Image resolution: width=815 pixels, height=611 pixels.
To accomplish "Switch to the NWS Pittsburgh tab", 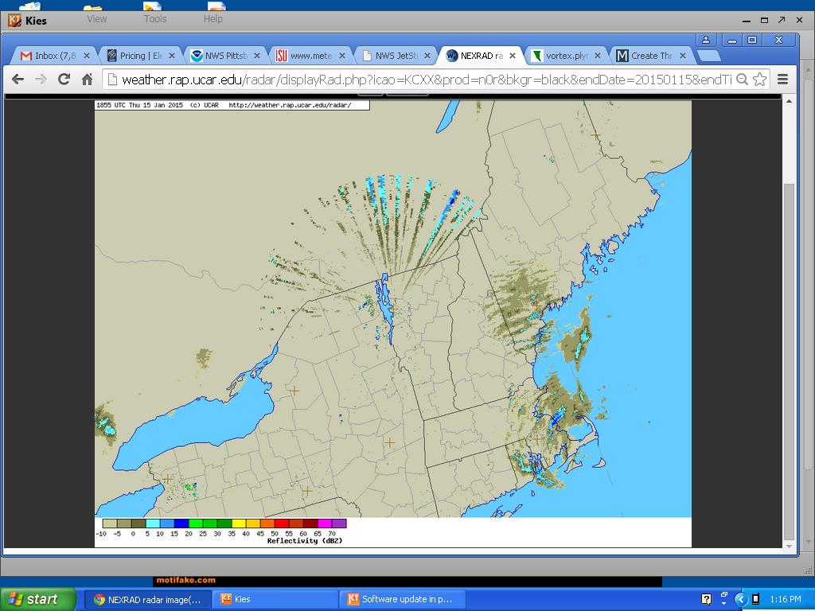I will (x=224, y=56).
